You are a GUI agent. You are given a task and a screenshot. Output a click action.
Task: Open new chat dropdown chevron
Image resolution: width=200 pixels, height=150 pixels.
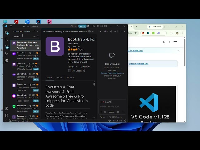tap(108, 32)
